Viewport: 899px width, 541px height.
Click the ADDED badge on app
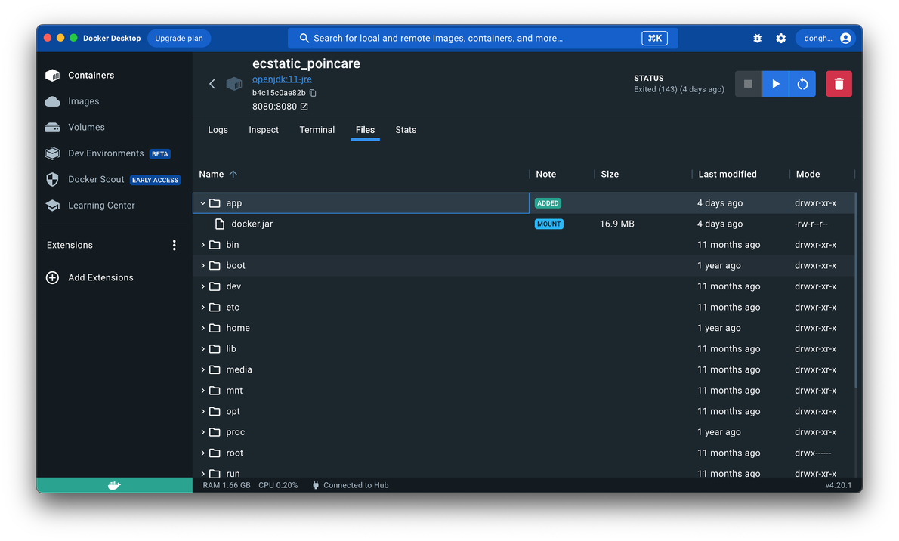pos(548,203)
